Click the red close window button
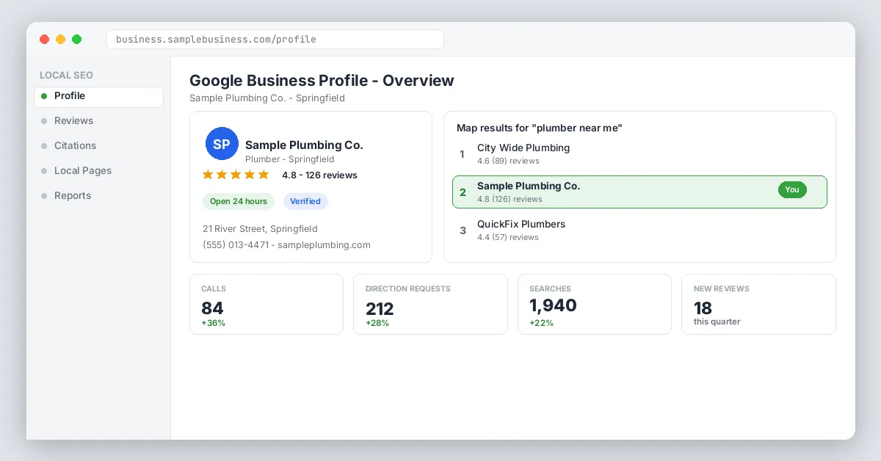 [45, 40]
